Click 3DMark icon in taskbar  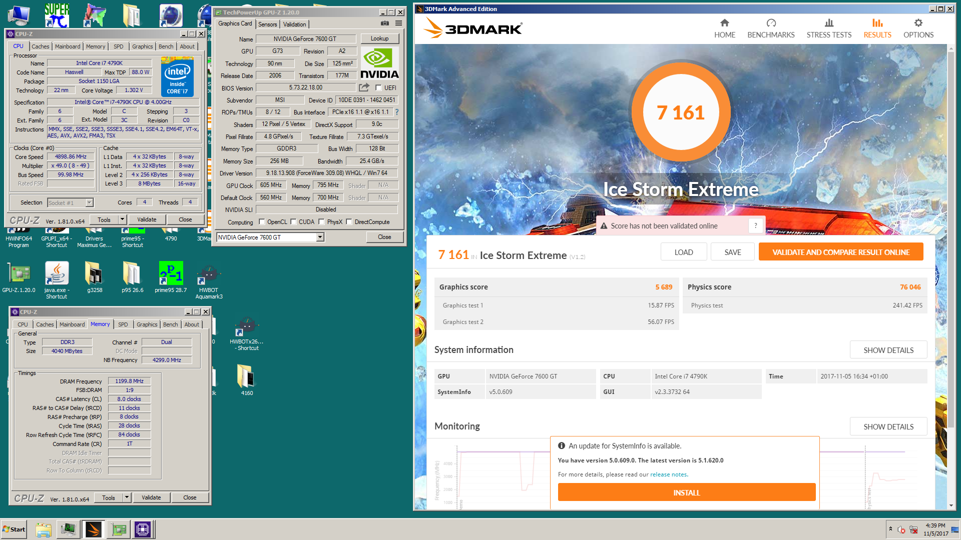[94, 529]
